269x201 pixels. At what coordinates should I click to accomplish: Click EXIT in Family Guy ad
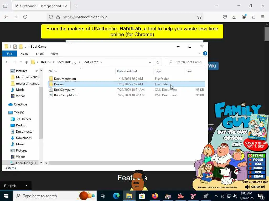(x=237, y=145)
